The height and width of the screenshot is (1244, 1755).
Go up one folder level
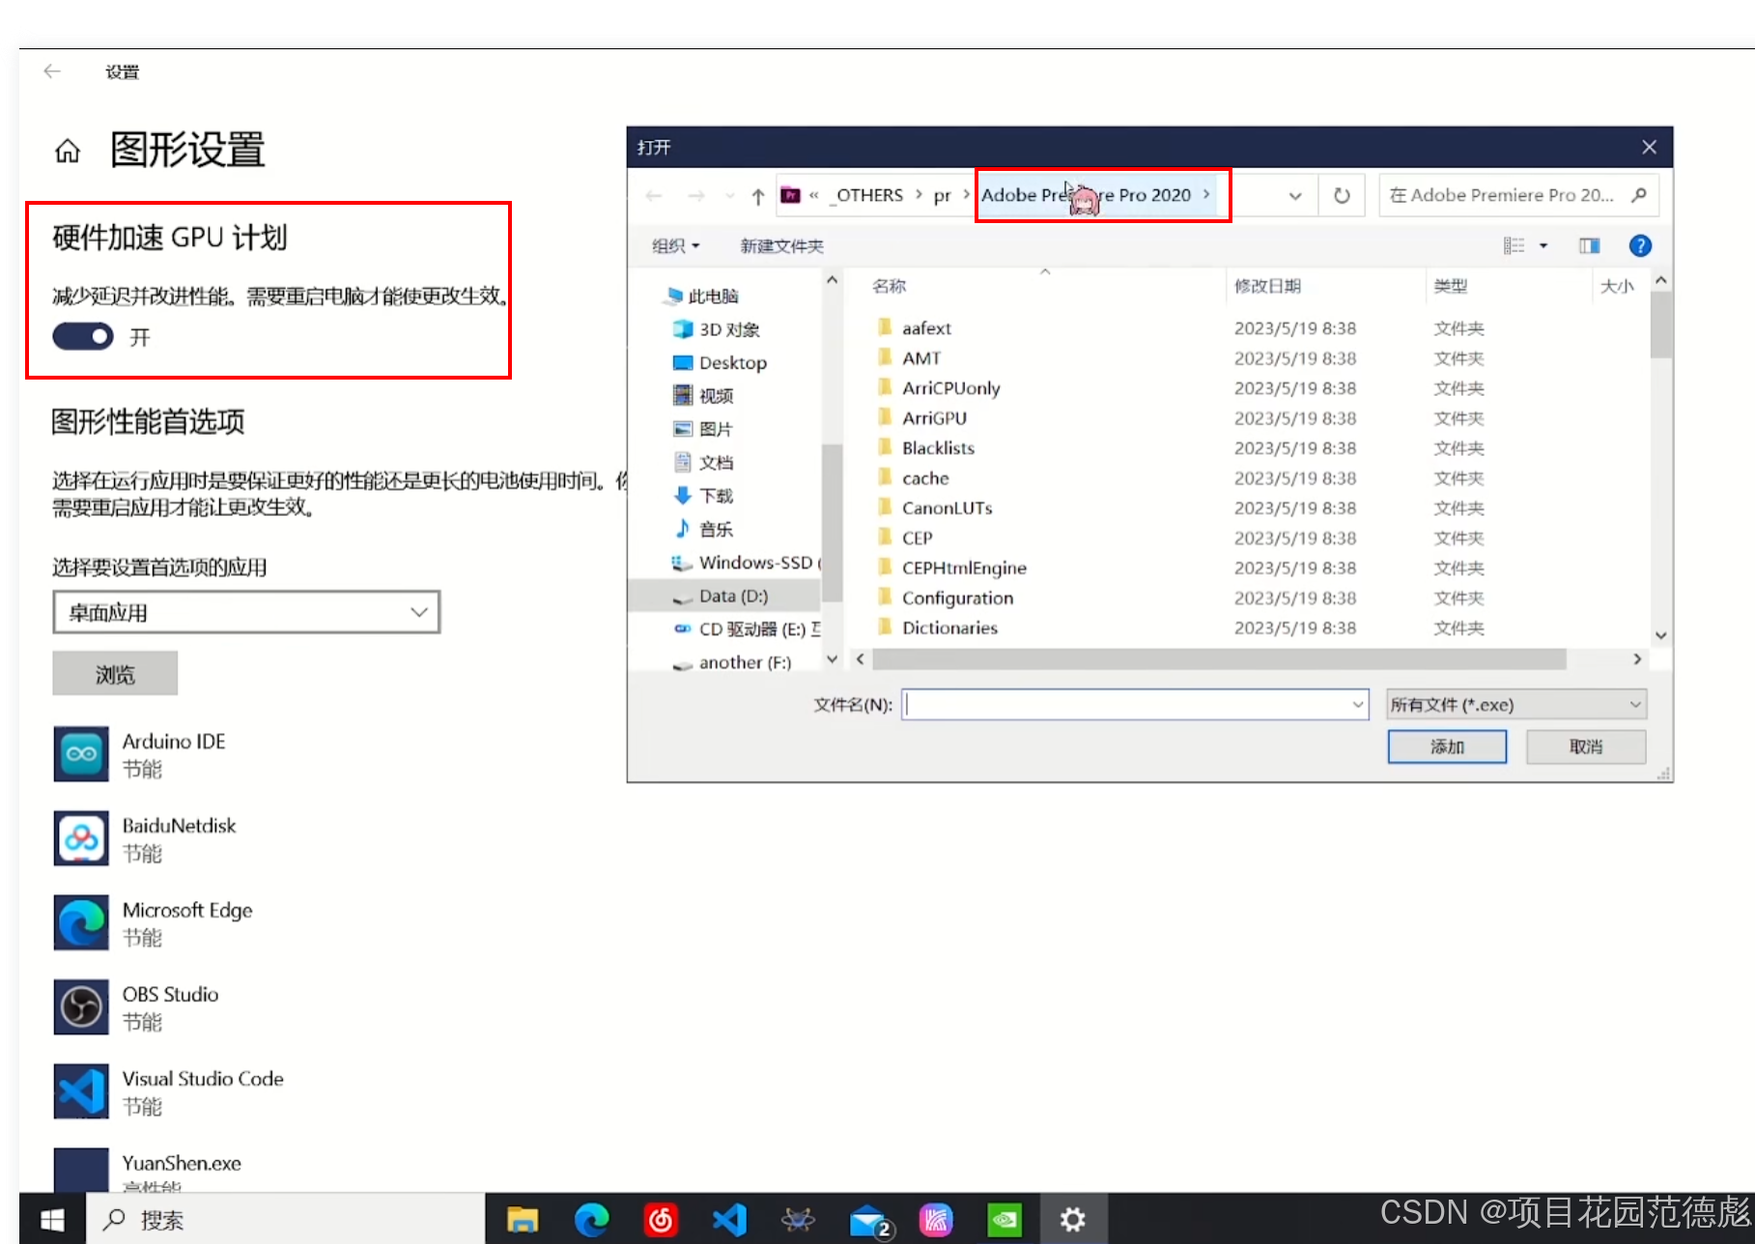click(x=758, y=196)
